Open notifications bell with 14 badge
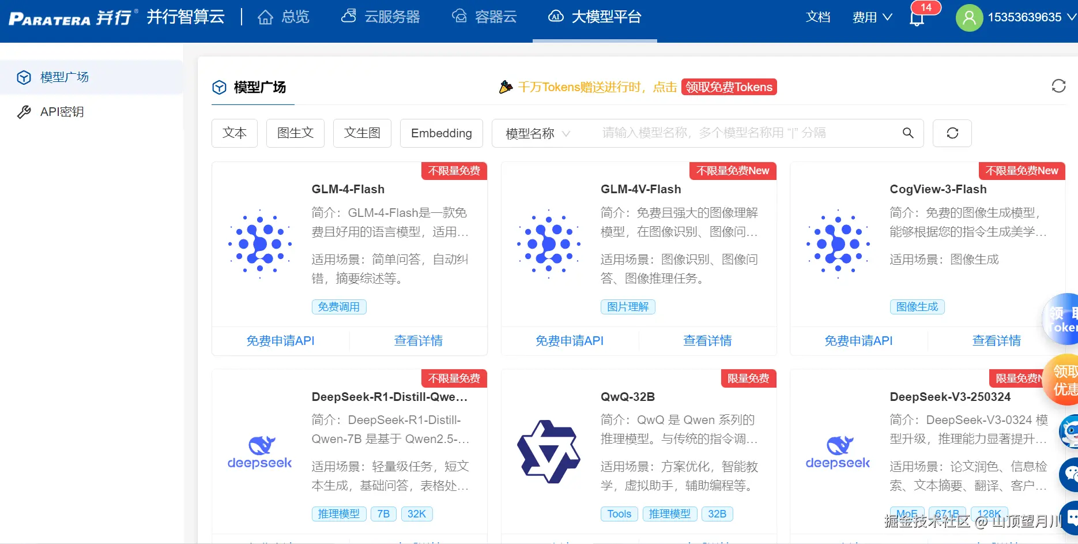1078x544 pixels. (x=917, y=17)
